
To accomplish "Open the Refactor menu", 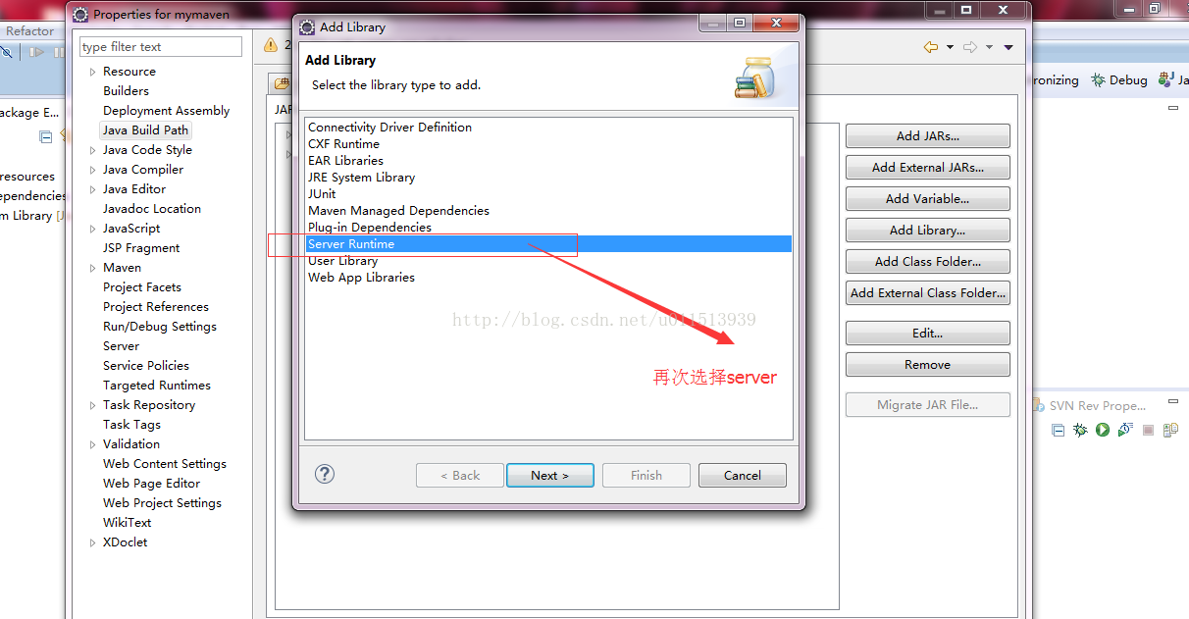I will pos(30,30).
